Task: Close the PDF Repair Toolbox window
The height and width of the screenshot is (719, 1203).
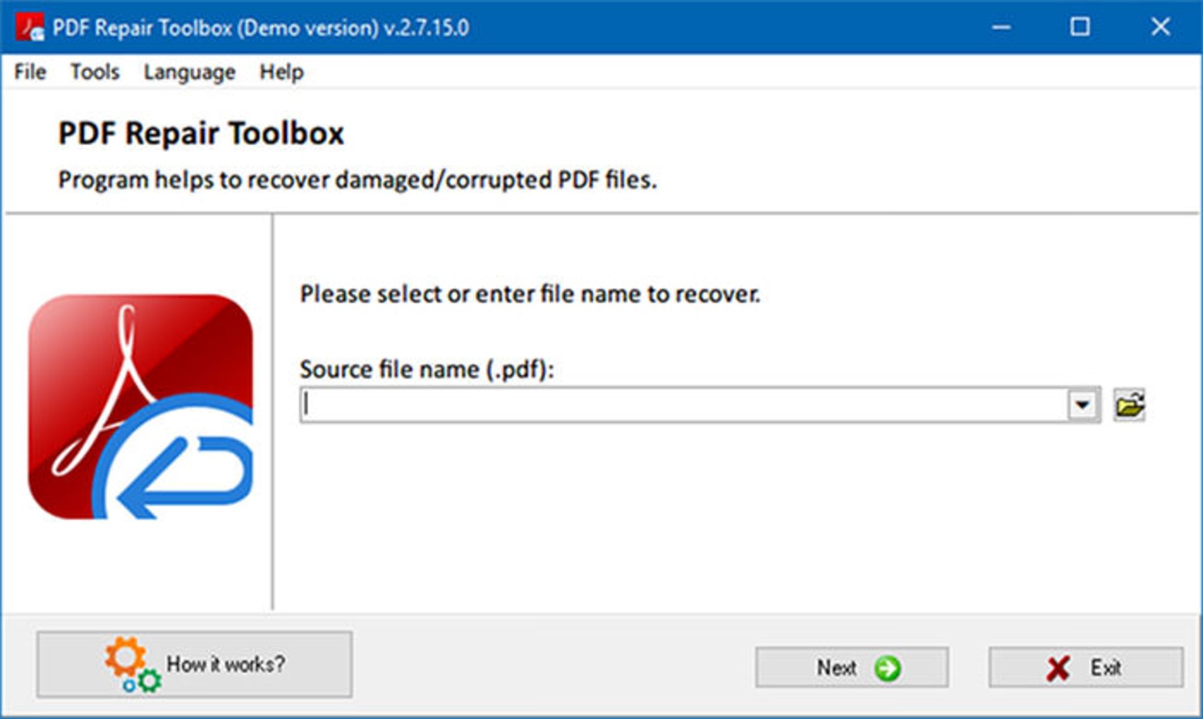Action: [x=1160, y=28]
